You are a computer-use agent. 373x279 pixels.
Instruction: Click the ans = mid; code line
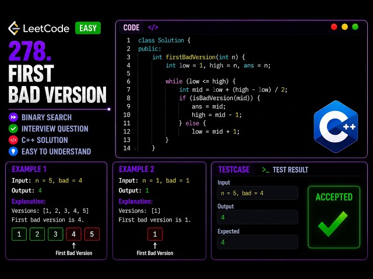point(209,106)
